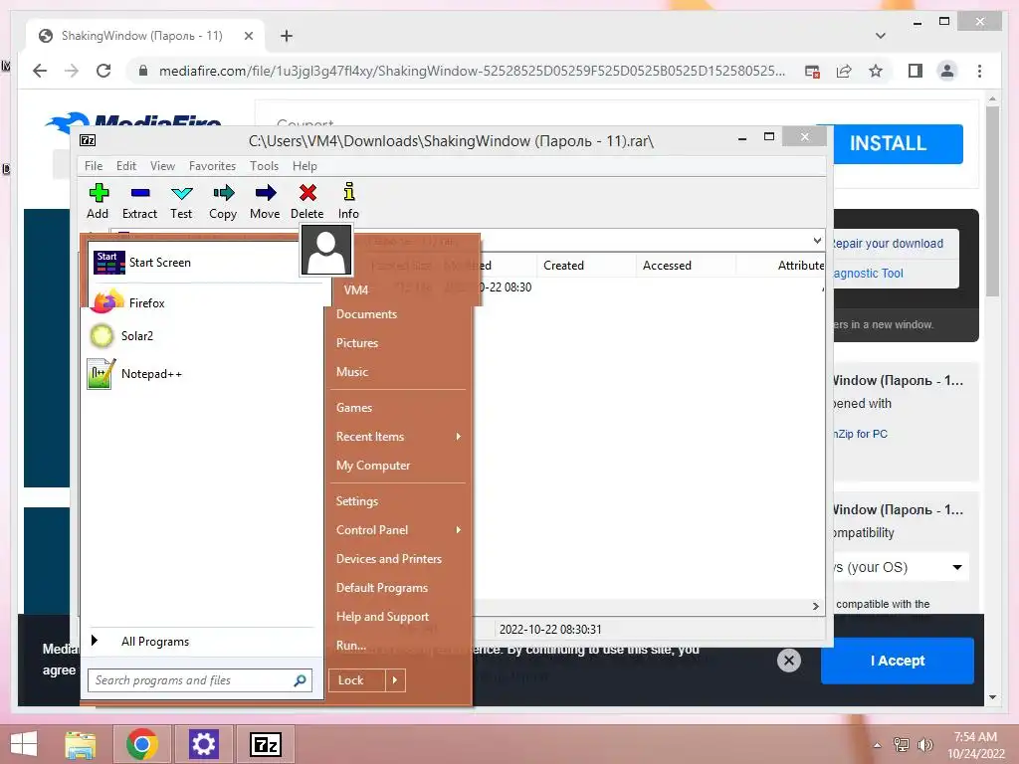This screenshot has width=1019, height=764.
Task: Open the Tools menu in 7-Zip
Action: click(264, 166)
